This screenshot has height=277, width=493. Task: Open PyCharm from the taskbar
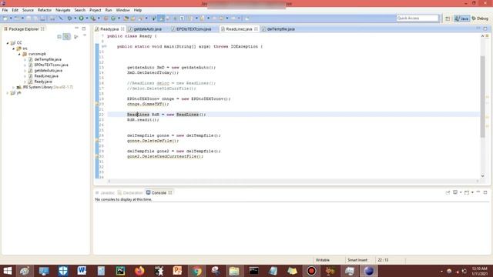pyautogui.click(x=120, y=271)
